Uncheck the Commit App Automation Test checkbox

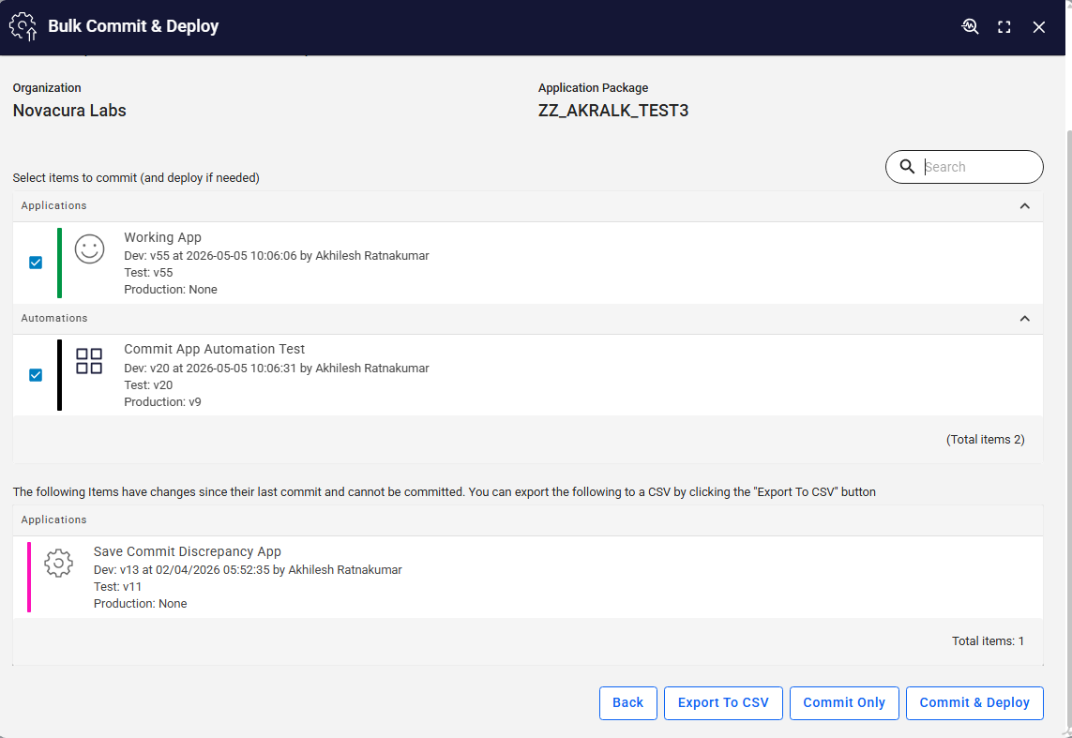point(36,375)
